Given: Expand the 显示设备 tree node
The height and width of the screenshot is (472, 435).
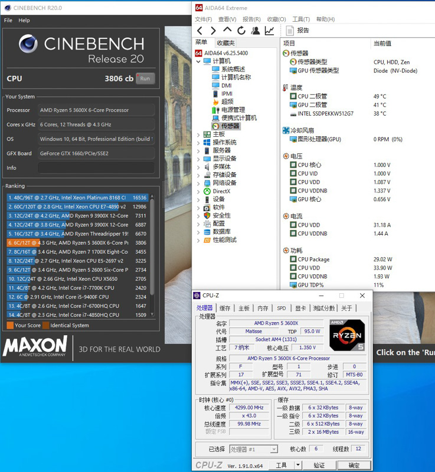Looking at the screenshot, I should click(198, 159).
